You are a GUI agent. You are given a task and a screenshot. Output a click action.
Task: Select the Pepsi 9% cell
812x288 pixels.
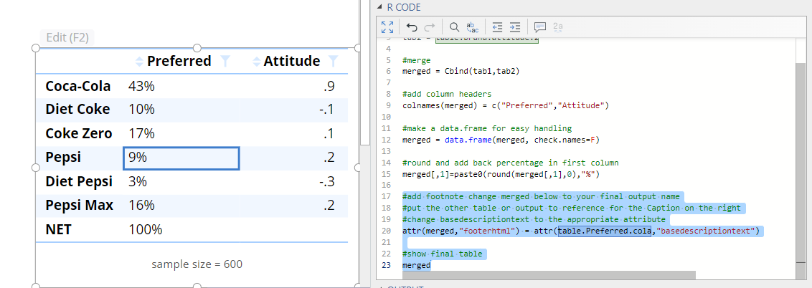[181, 158]
